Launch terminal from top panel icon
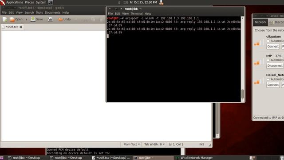This screenshot has height=160, width=284. coord(51,2)
